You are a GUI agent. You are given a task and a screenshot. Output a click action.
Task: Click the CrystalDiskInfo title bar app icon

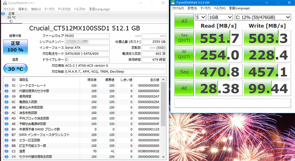pyautogui.click(x=5, y=3)
